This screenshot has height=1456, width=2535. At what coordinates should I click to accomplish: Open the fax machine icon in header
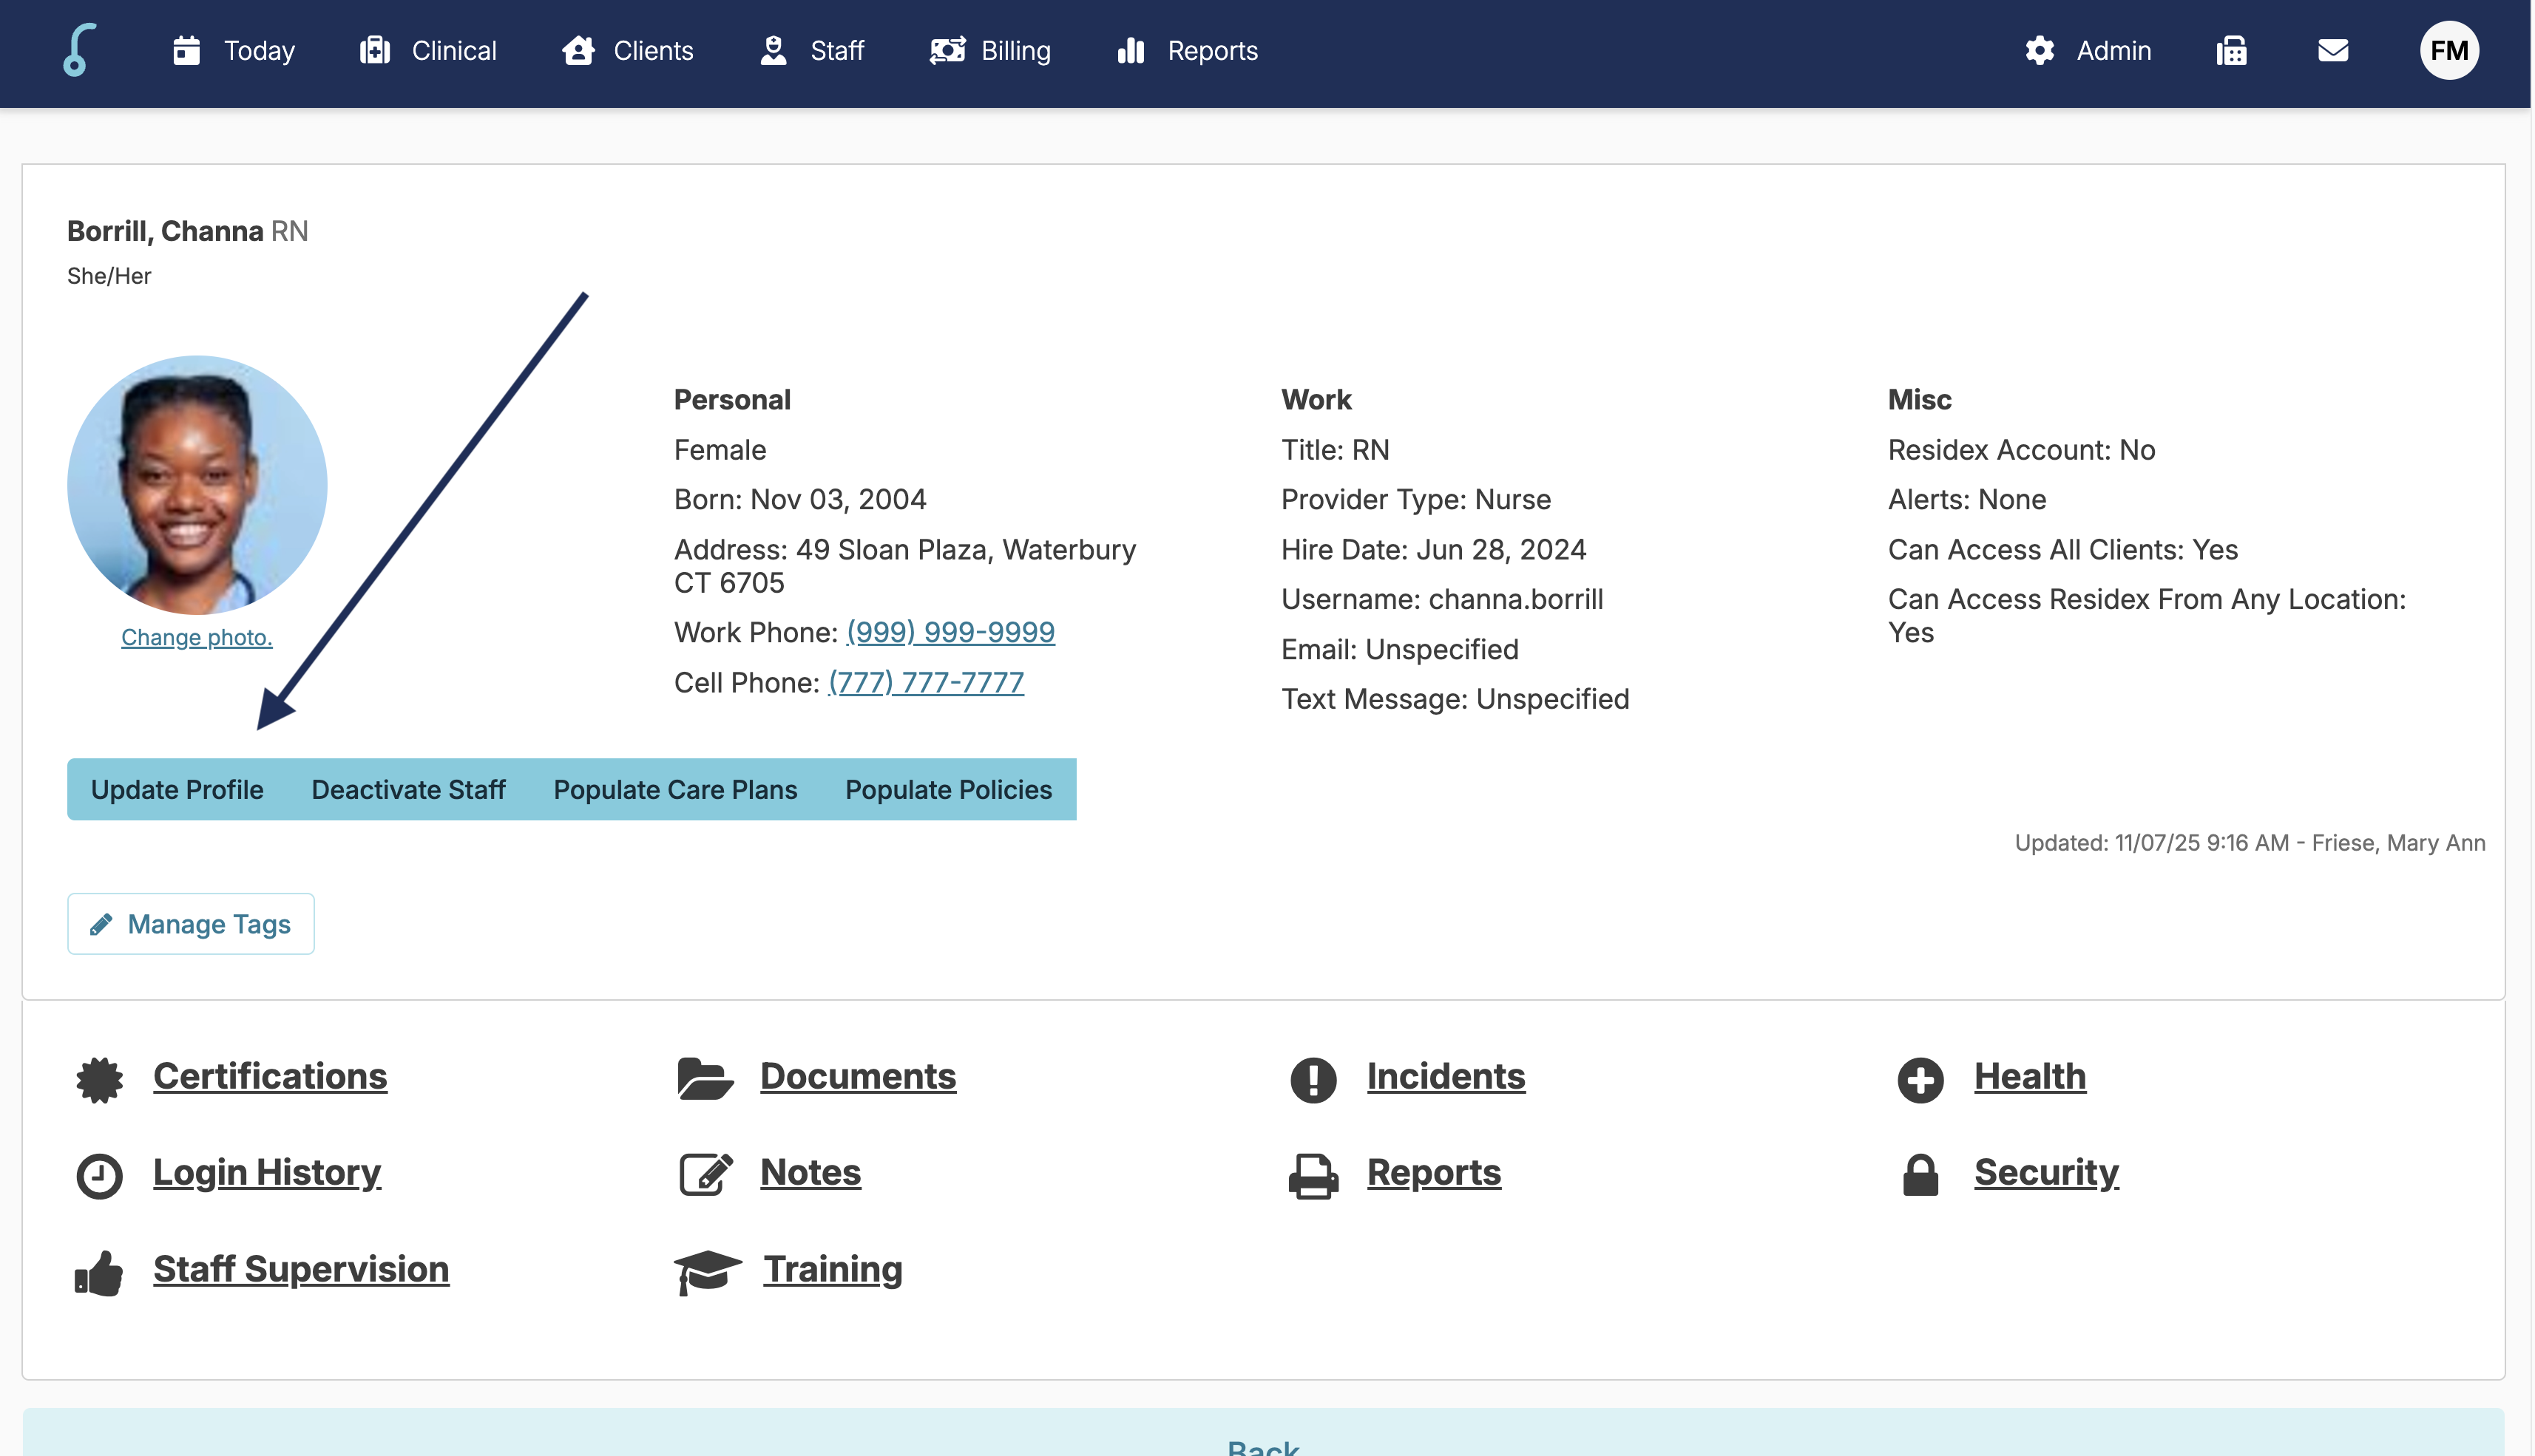(x=2231, y=50)
